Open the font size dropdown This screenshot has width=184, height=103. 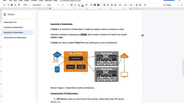coord(65,5)
